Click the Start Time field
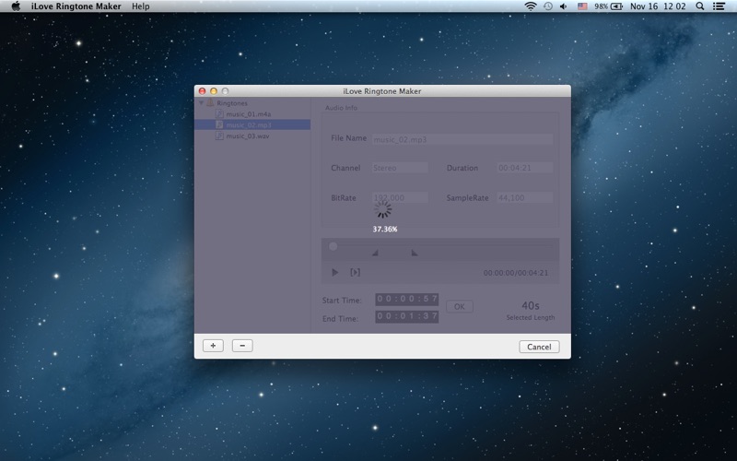737x461 pixels. (x=406, y=299)
